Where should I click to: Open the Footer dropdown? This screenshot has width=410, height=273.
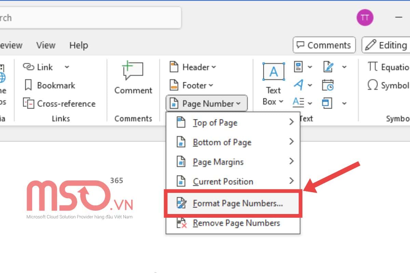pos(192,85)
